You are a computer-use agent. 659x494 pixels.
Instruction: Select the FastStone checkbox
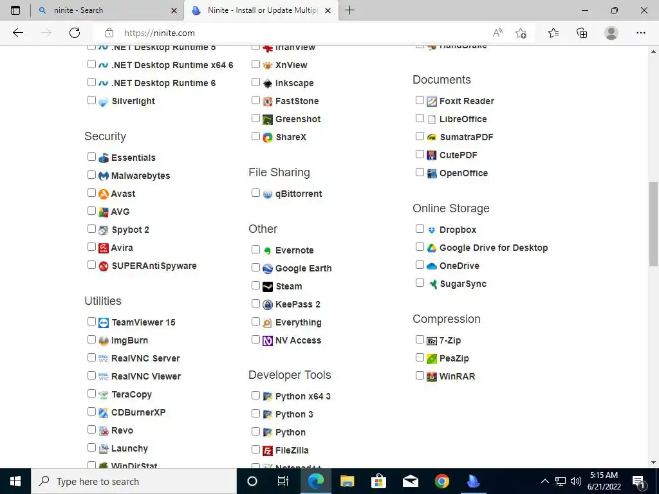point(255,100)
